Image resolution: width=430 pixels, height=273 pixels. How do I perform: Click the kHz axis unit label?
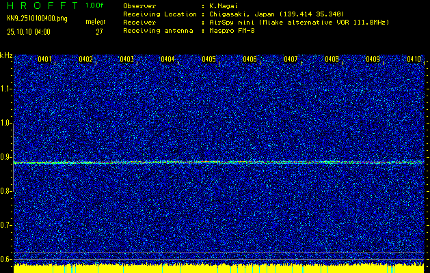6,55
